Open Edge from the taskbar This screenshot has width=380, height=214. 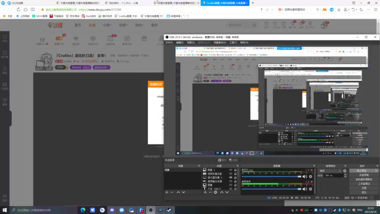83,210
